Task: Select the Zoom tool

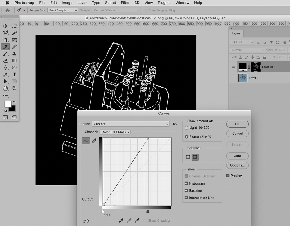Action: tap(14, 89)
